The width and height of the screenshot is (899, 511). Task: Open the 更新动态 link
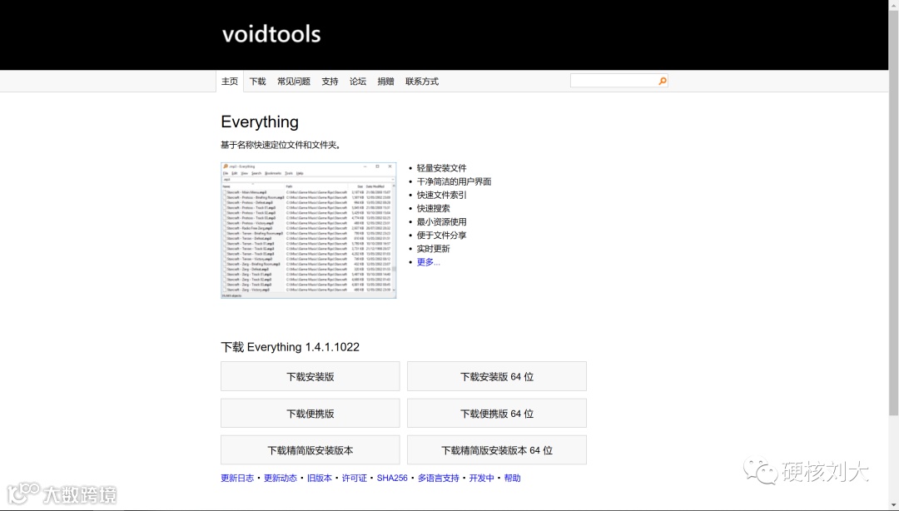coord(281,478)
